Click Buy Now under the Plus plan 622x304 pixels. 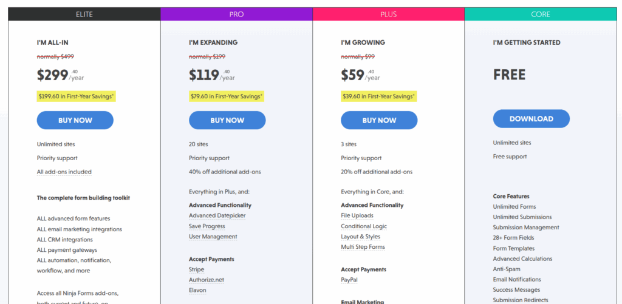tap(379, 120)
